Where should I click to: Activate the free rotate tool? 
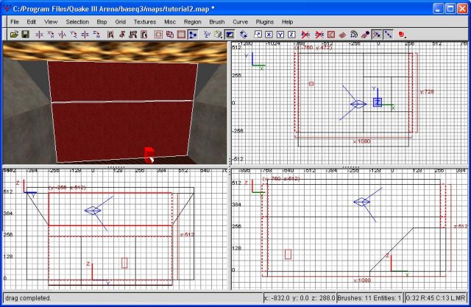coord(244,35)
